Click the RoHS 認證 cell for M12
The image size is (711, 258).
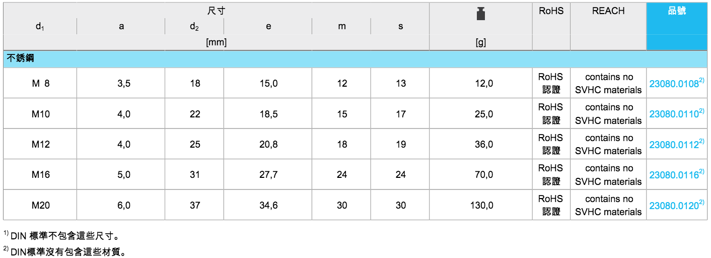click(551, 144)
